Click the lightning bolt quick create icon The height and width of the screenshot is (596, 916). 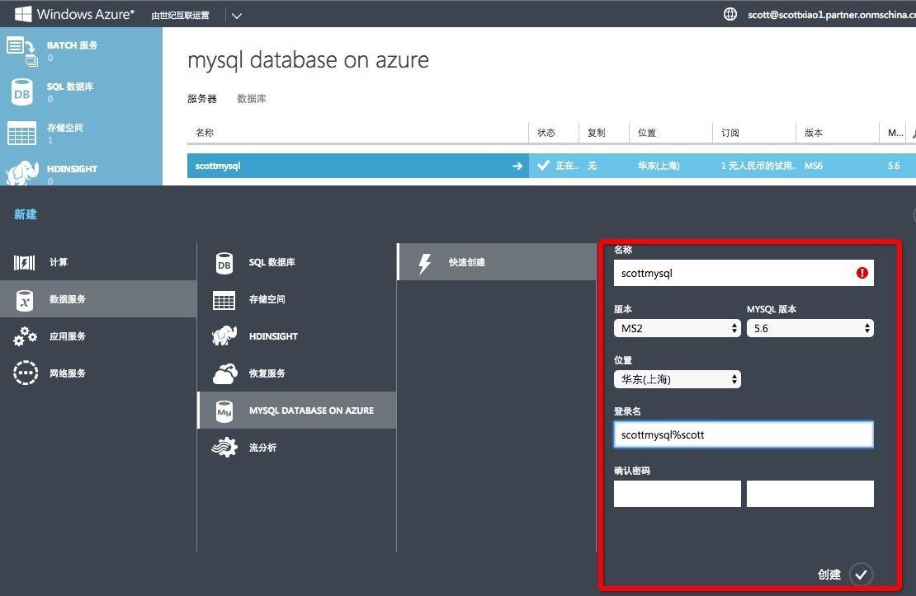coord(425,263)
